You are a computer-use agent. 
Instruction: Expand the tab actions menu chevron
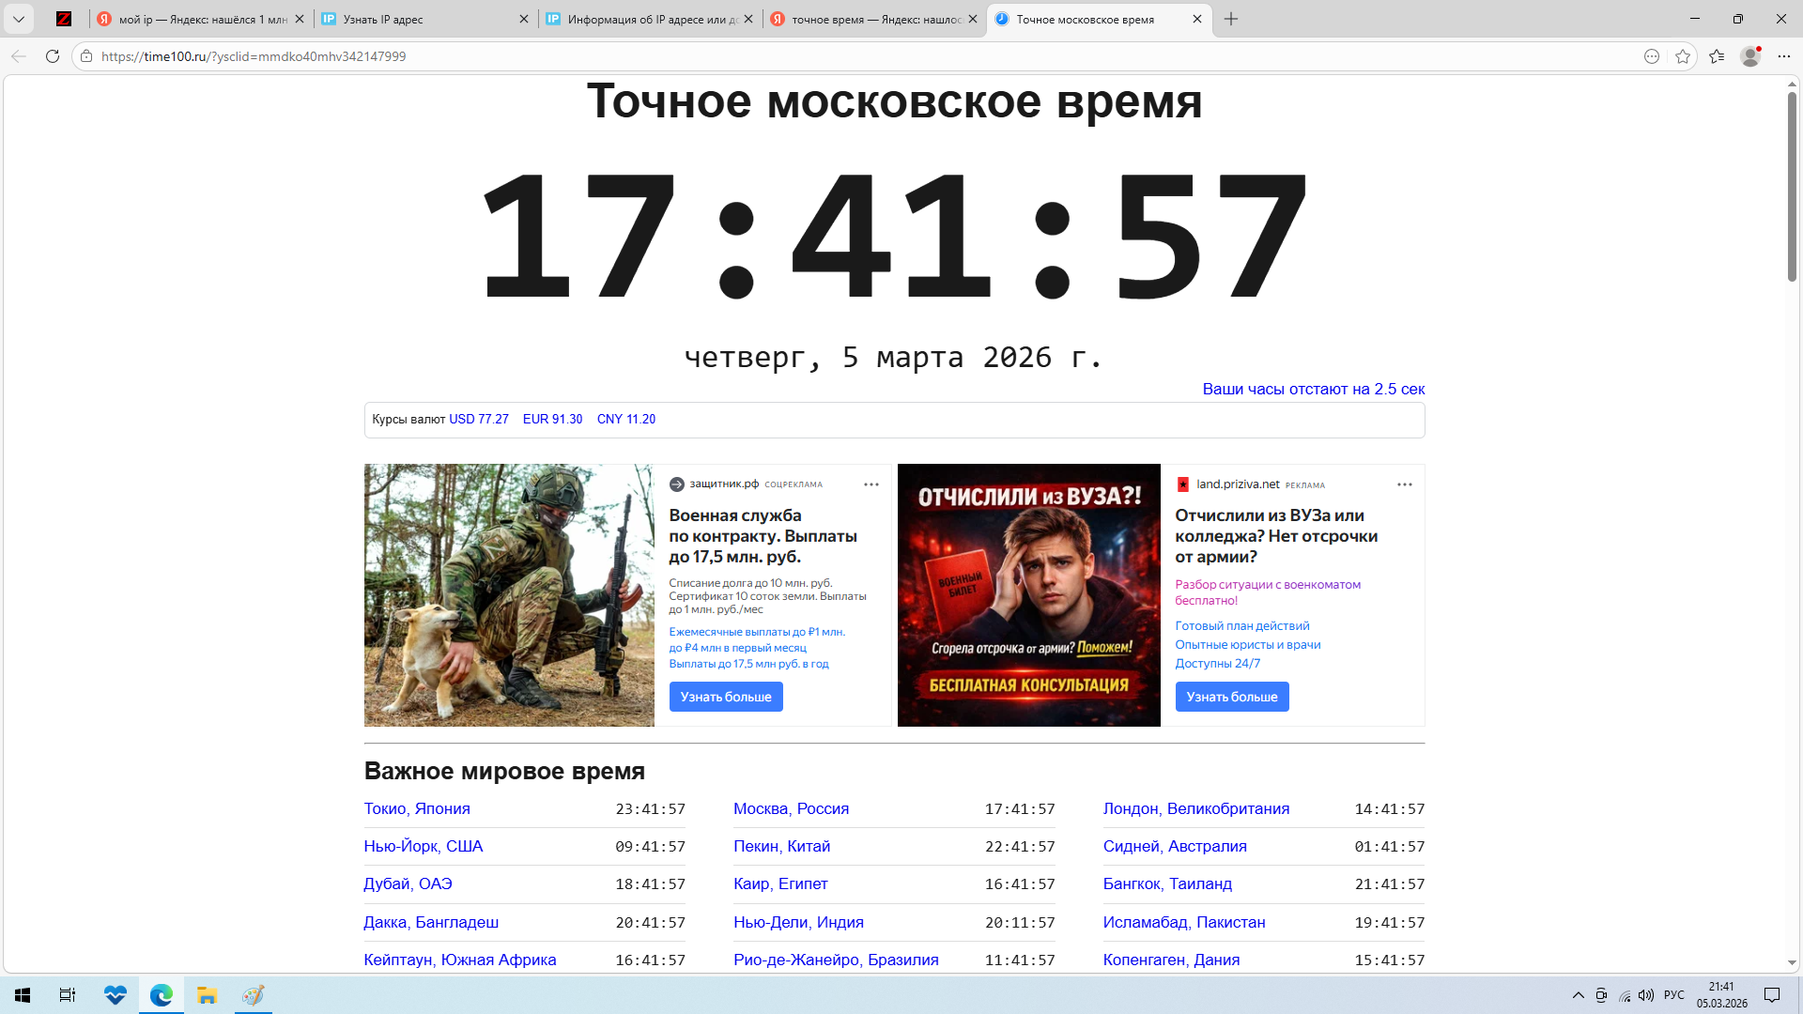(x=19, y=19)
